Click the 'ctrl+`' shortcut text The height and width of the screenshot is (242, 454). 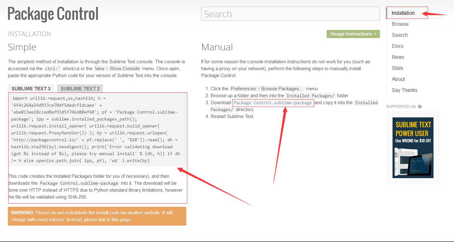(x=53, y=69)
